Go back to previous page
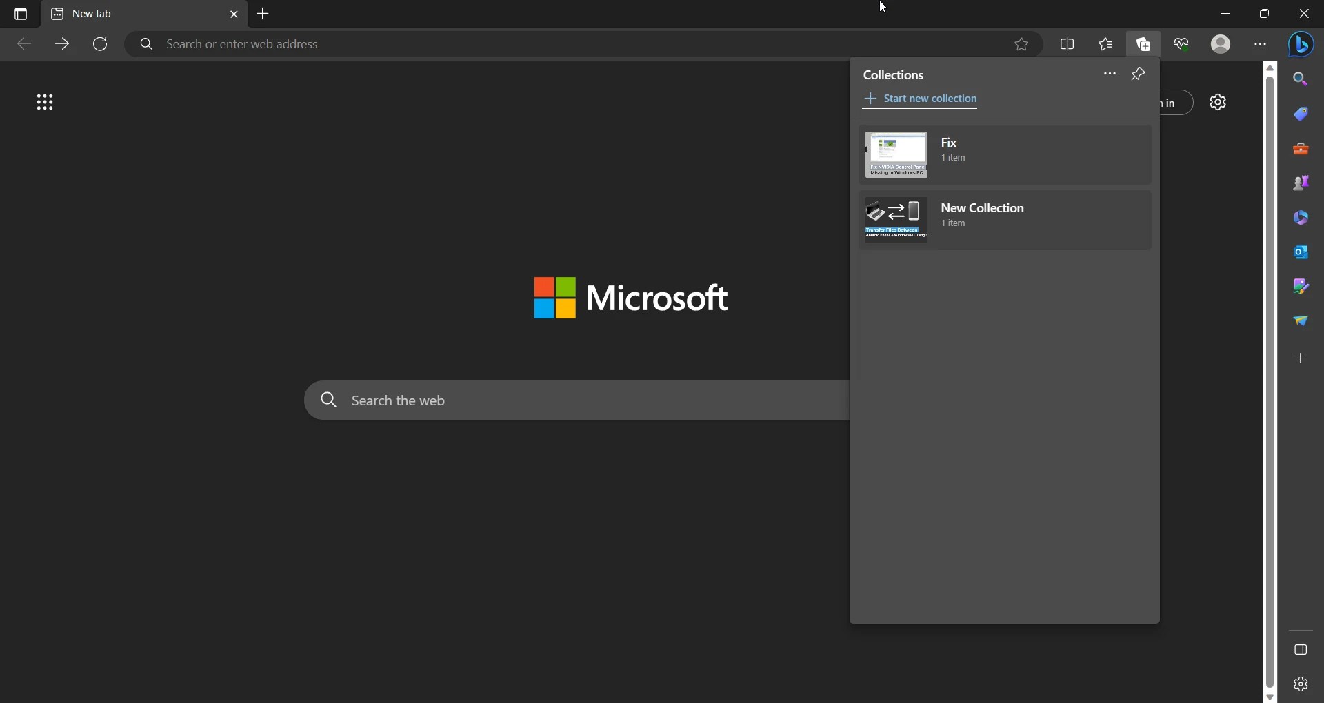1324x703 pixels. point(24,45)
